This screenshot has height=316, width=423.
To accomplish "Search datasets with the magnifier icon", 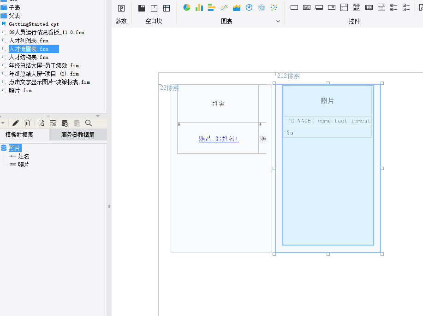I will tap(89, 123).
